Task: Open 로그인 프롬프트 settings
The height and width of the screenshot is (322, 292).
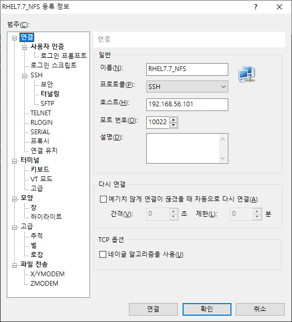Action: [64, 56]
